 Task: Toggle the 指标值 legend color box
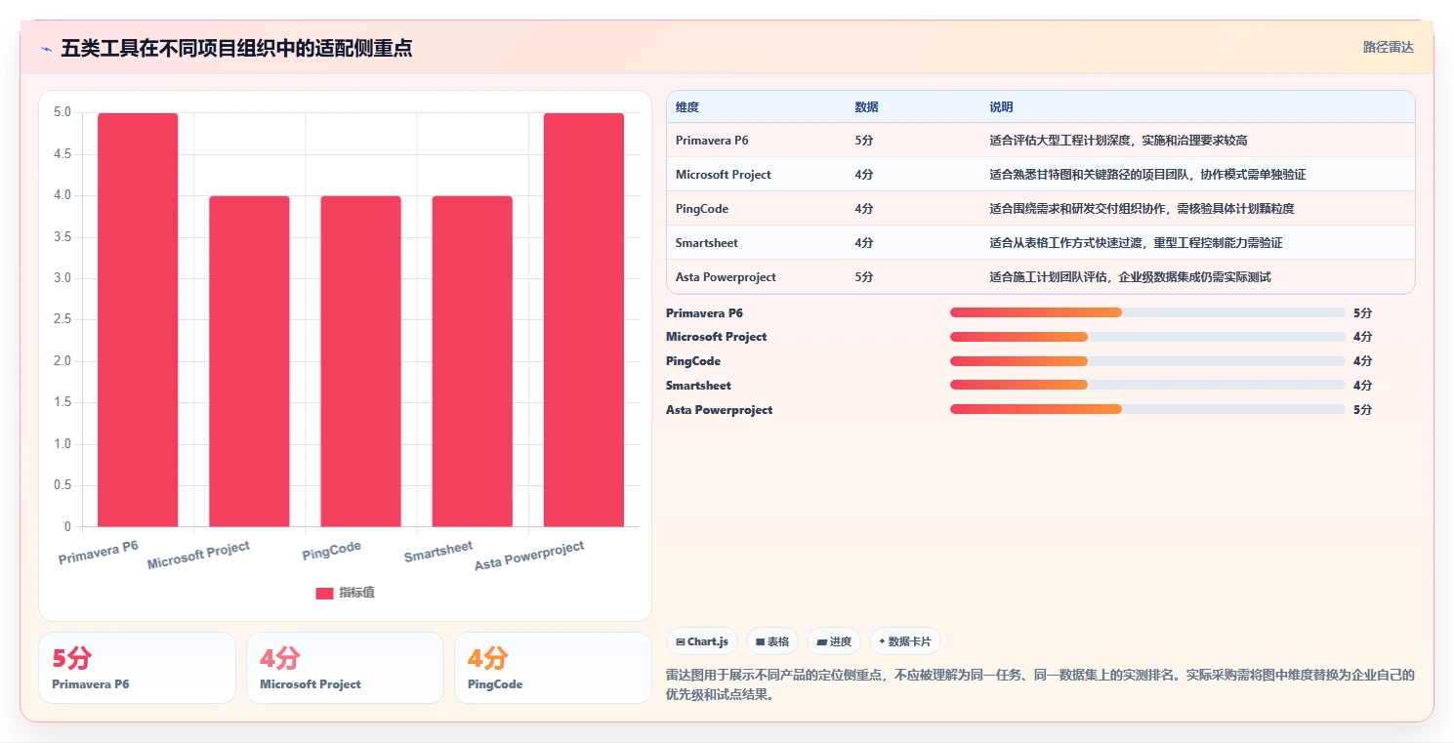pos(324,594)
